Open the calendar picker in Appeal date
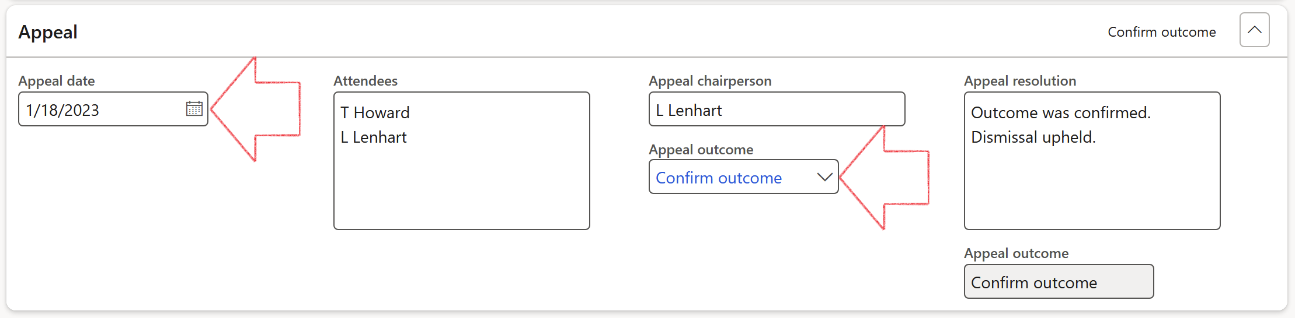 point(194,109)
